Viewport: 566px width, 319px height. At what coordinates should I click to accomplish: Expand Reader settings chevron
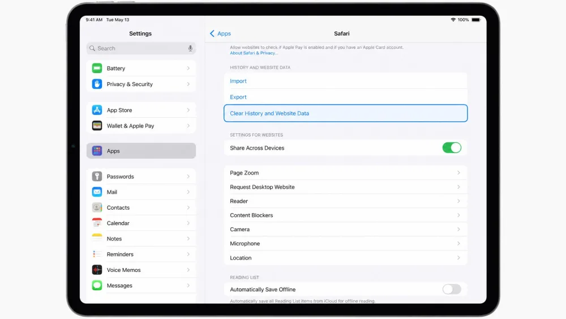[x=458, y=201]
